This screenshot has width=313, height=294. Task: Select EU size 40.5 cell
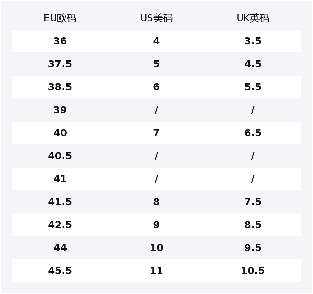pos(60,156)
